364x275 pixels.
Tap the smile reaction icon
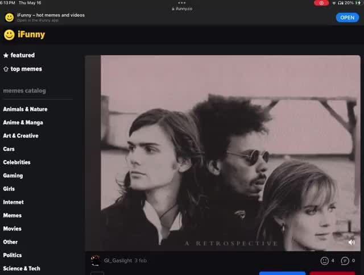[x=325, y=261]
